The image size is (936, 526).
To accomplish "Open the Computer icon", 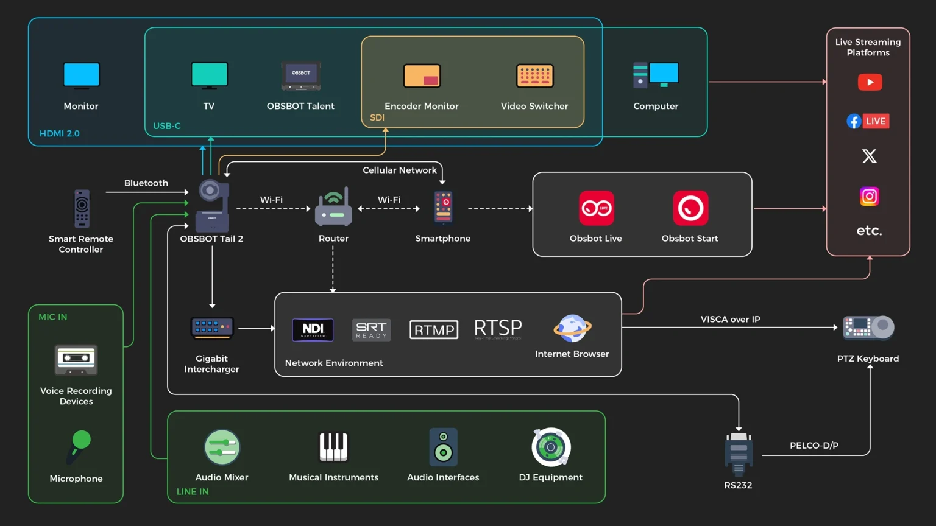I will pyautogui.click(x=656, y=75).
